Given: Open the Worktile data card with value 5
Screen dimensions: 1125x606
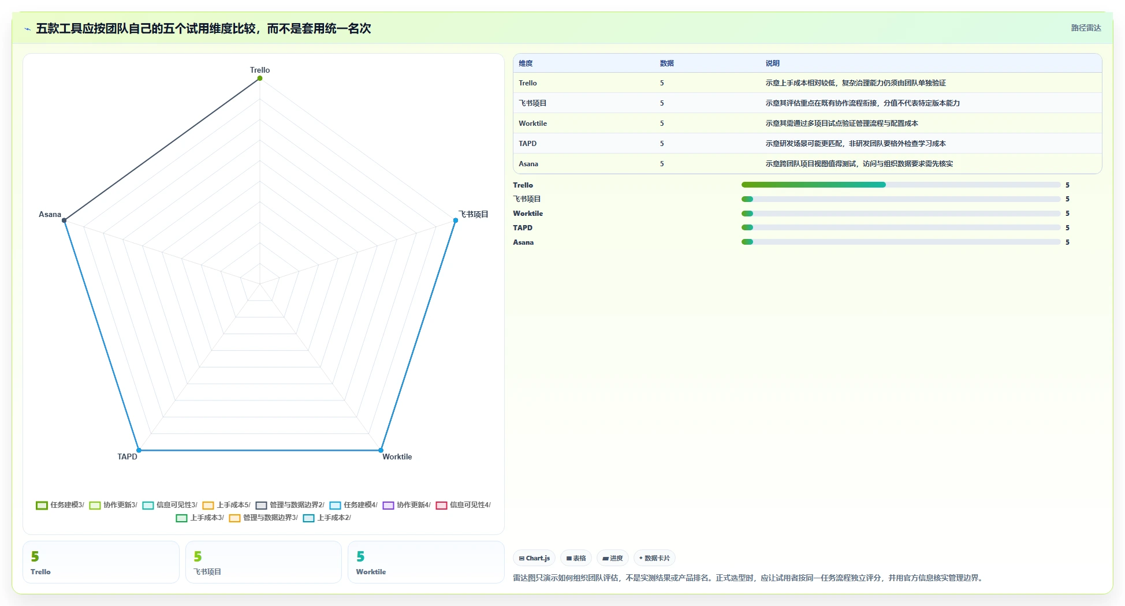Looking at the screenshot, I should [426, 562].
